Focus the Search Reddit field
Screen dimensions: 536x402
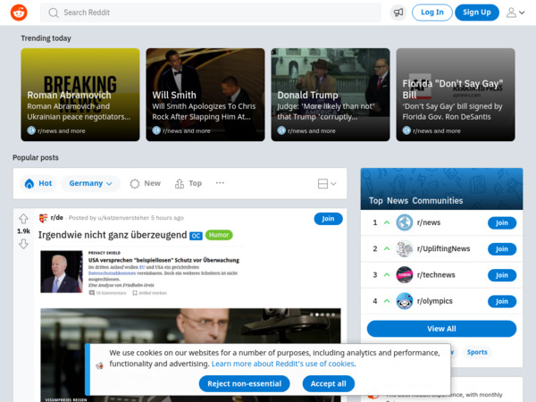(x=211, y=13)
